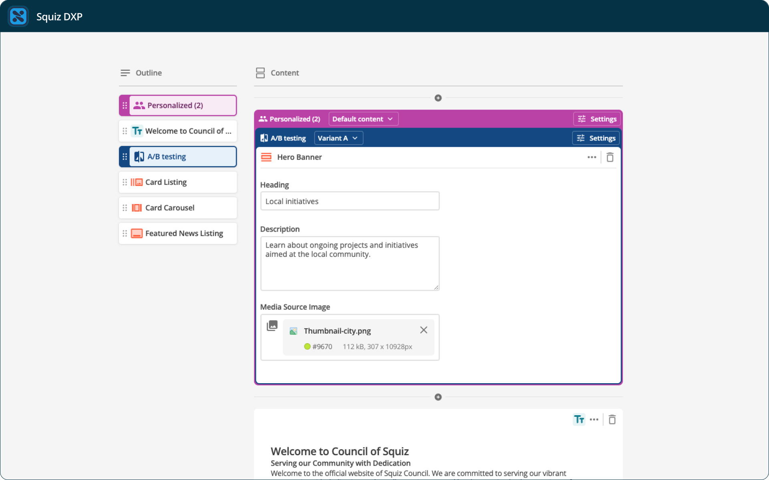Click the text icon on Welcome to Council item
This screenshot has width=769, height=480.
point(137,131)
